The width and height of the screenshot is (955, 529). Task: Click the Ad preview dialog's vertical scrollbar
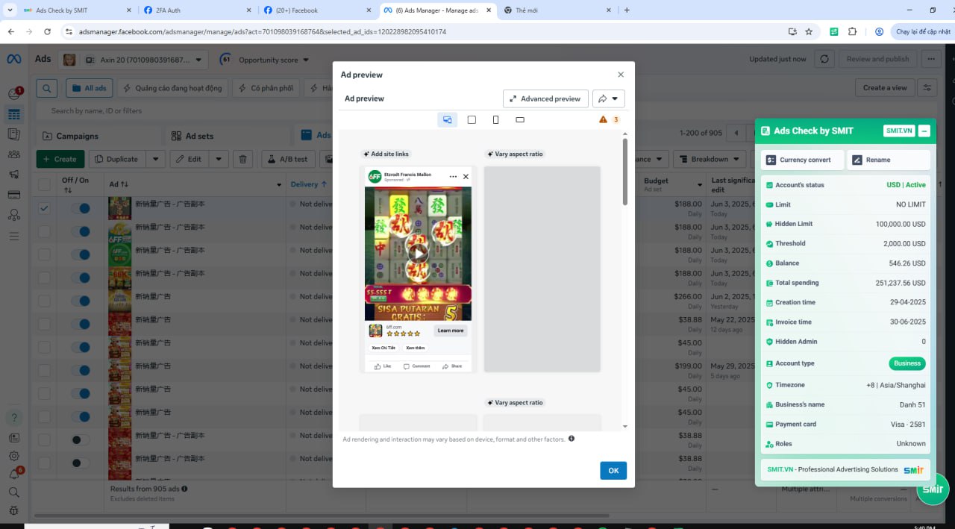[x=624, y=172]
